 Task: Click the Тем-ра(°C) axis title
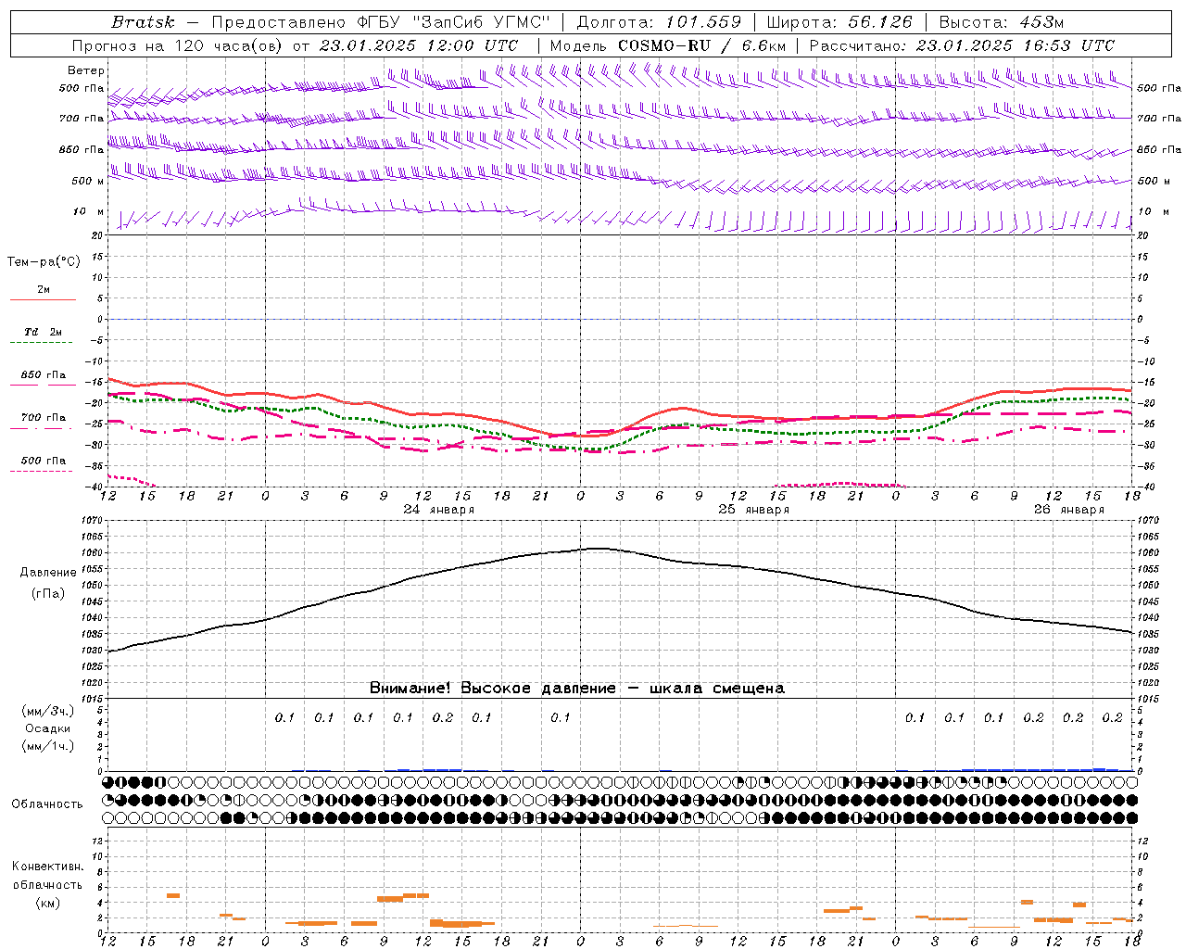[x=44, y=262]
